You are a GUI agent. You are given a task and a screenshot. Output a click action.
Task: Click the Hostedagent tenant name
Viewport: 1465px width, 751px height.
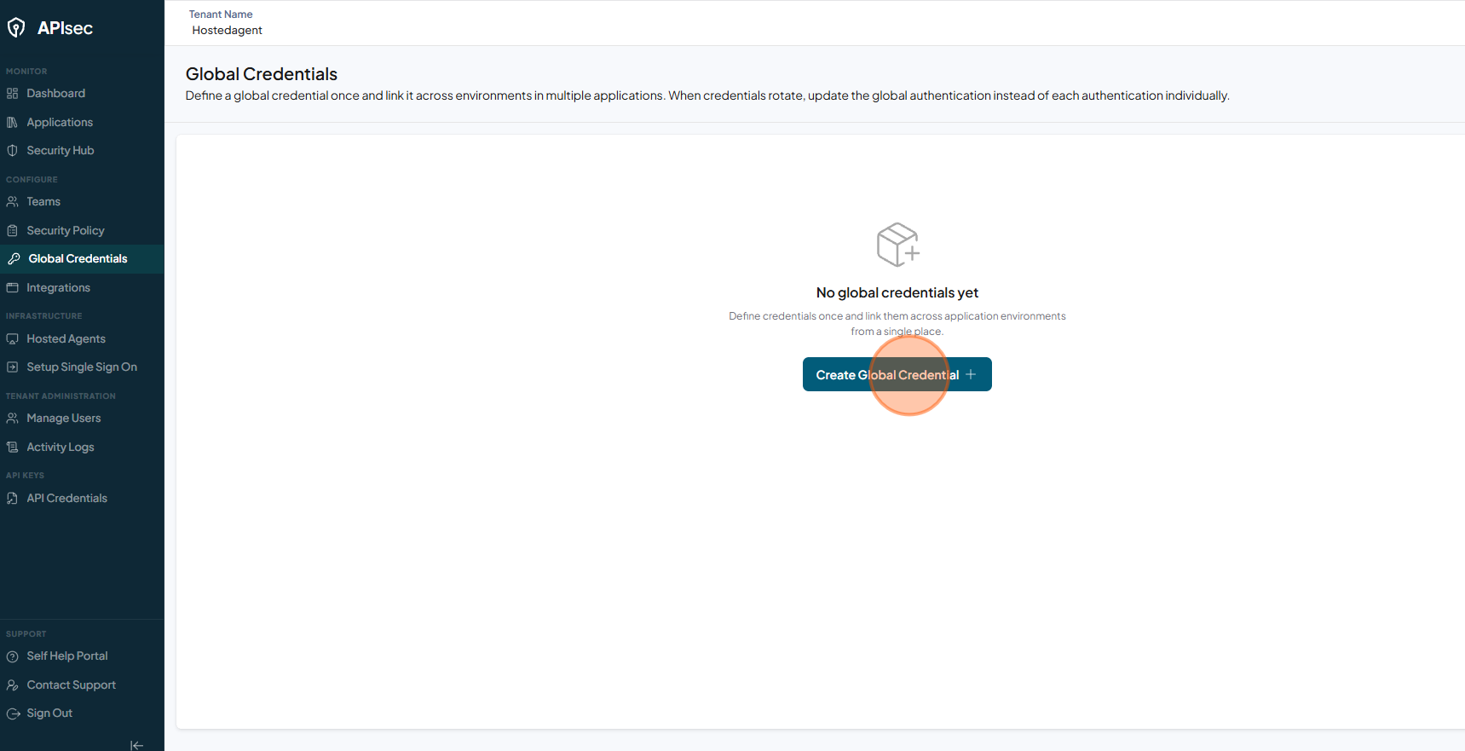228,31
